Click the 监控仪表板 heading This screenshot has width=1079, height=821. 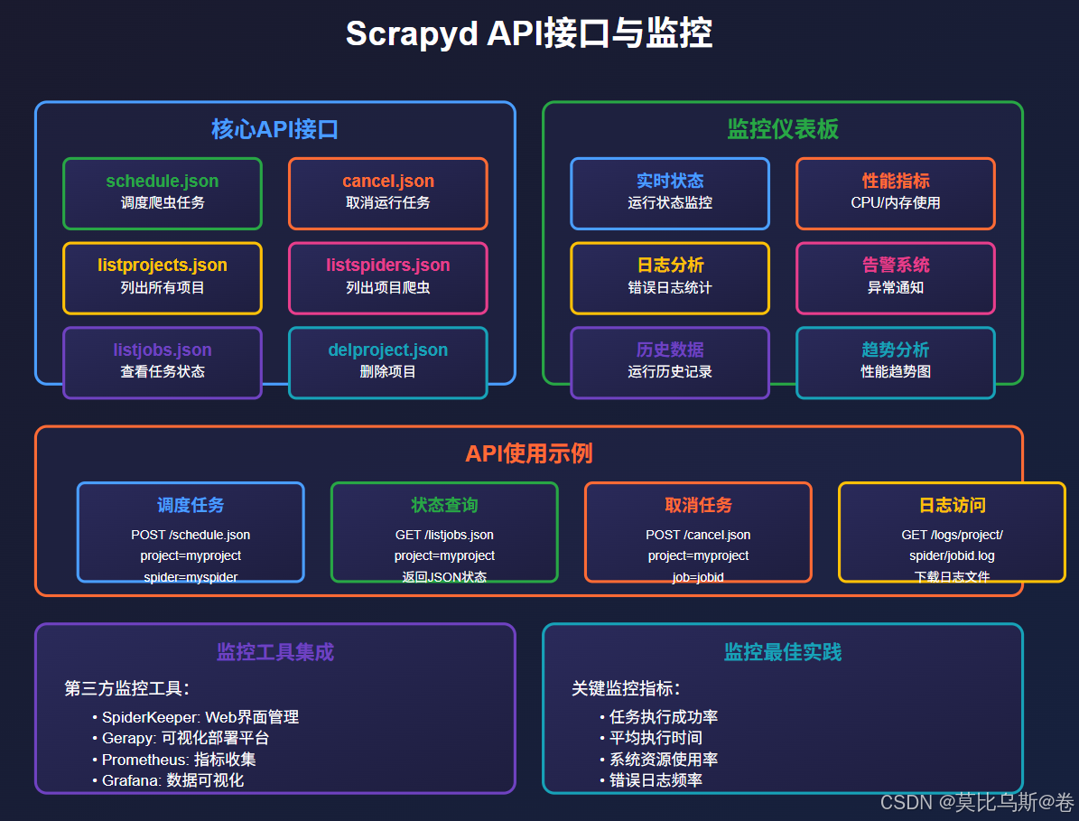point(783,128)
